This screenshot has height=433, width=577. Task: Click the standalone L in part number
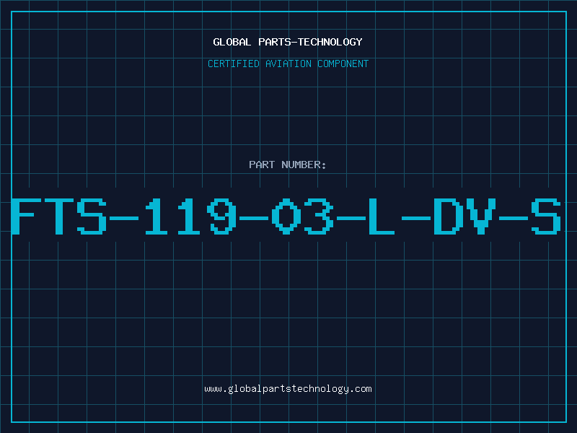pos(382,216)
